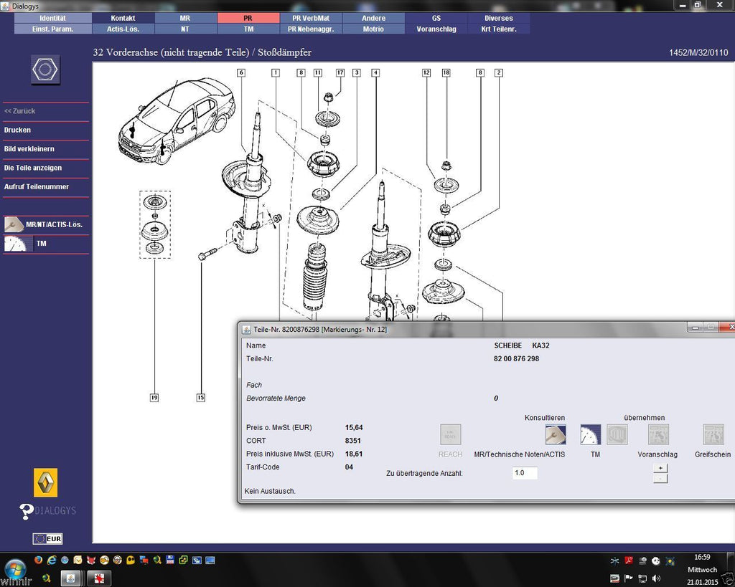Click the quantity field showing 1.0
This screenshot has height=587, width=735.
click(x=525, y=473)
